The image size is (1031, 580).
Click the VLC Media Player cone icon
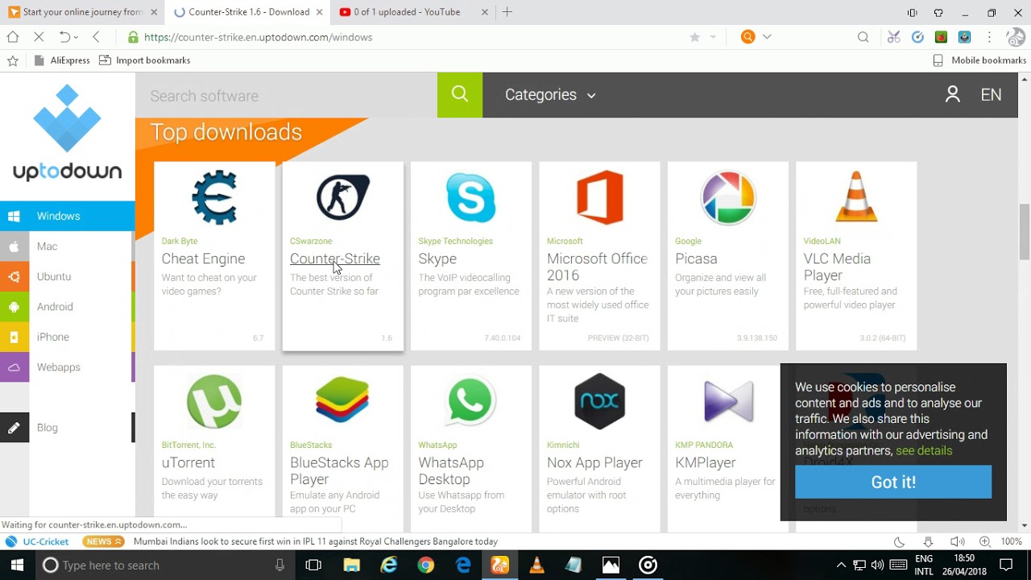coord(856,197)
